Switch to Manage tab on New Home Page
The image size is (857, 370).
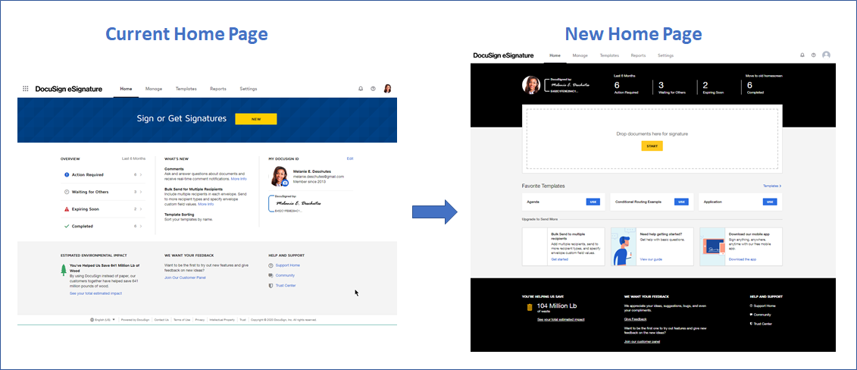coord(580,55)
